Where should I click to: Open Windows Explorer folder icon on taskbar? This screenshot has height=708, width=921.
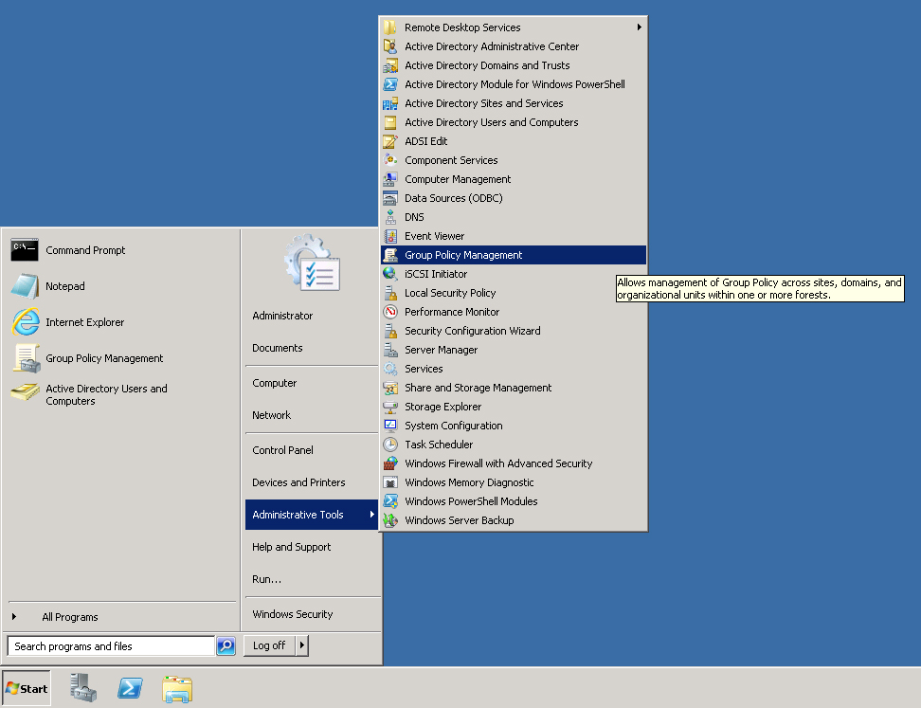(177, 688)
